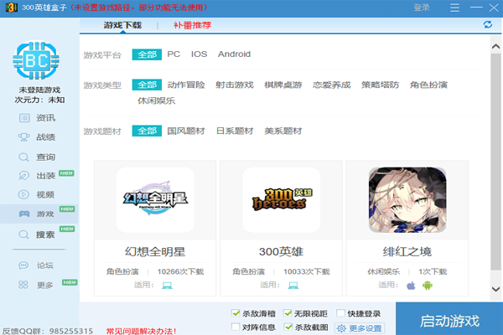
Task: Filter game type 动作冒险
Action: coord(186,85)
